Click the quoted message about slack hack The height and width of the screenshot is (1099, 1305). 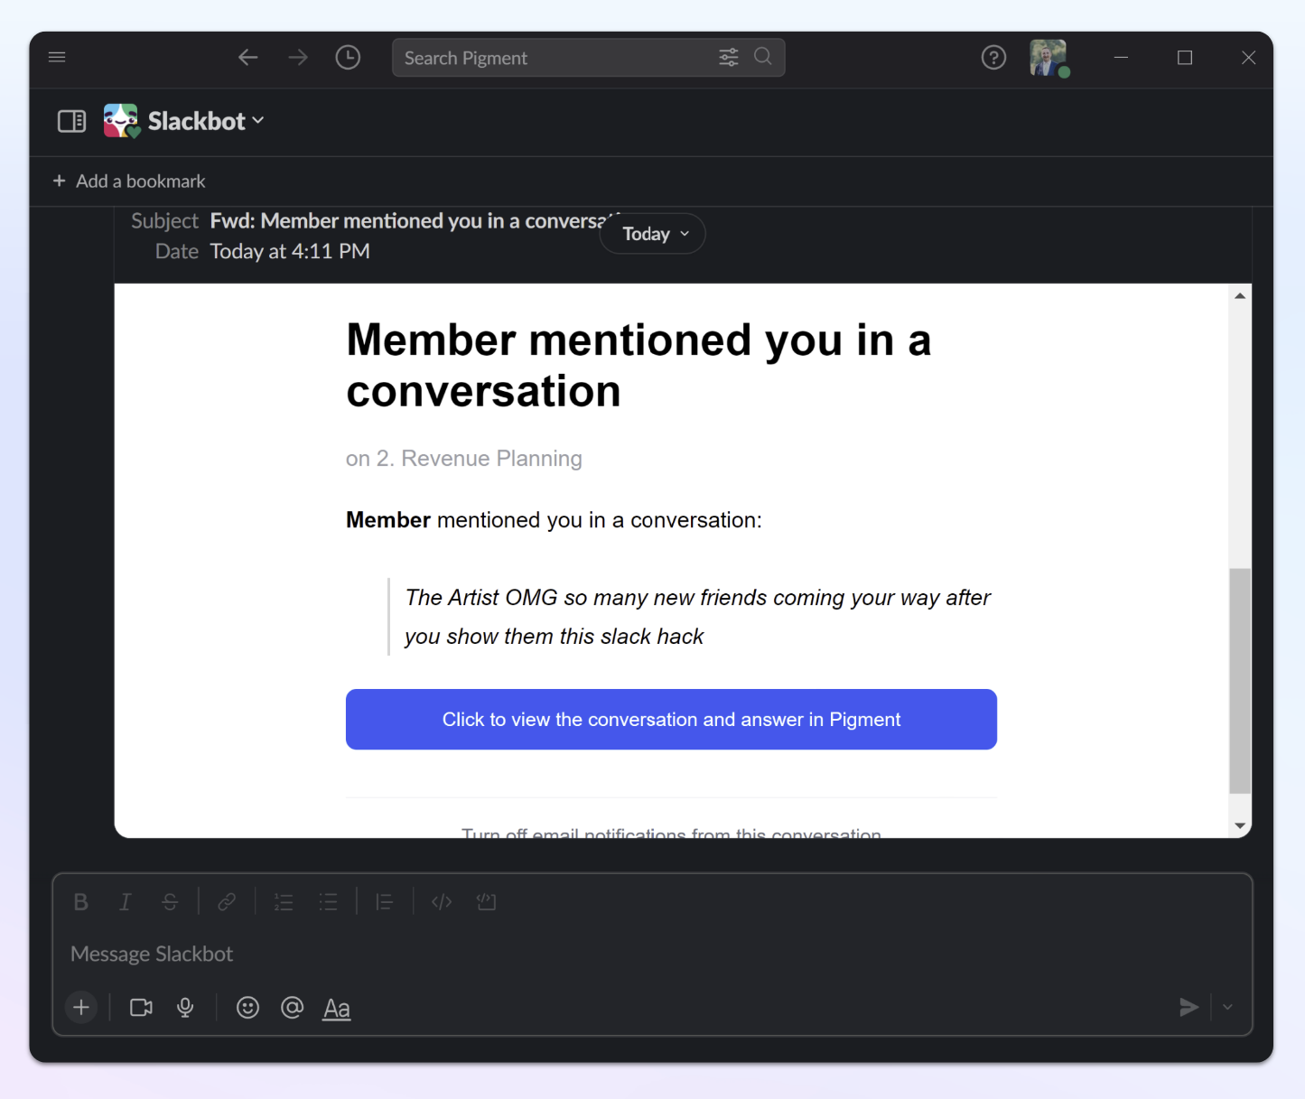coord(697,617)
